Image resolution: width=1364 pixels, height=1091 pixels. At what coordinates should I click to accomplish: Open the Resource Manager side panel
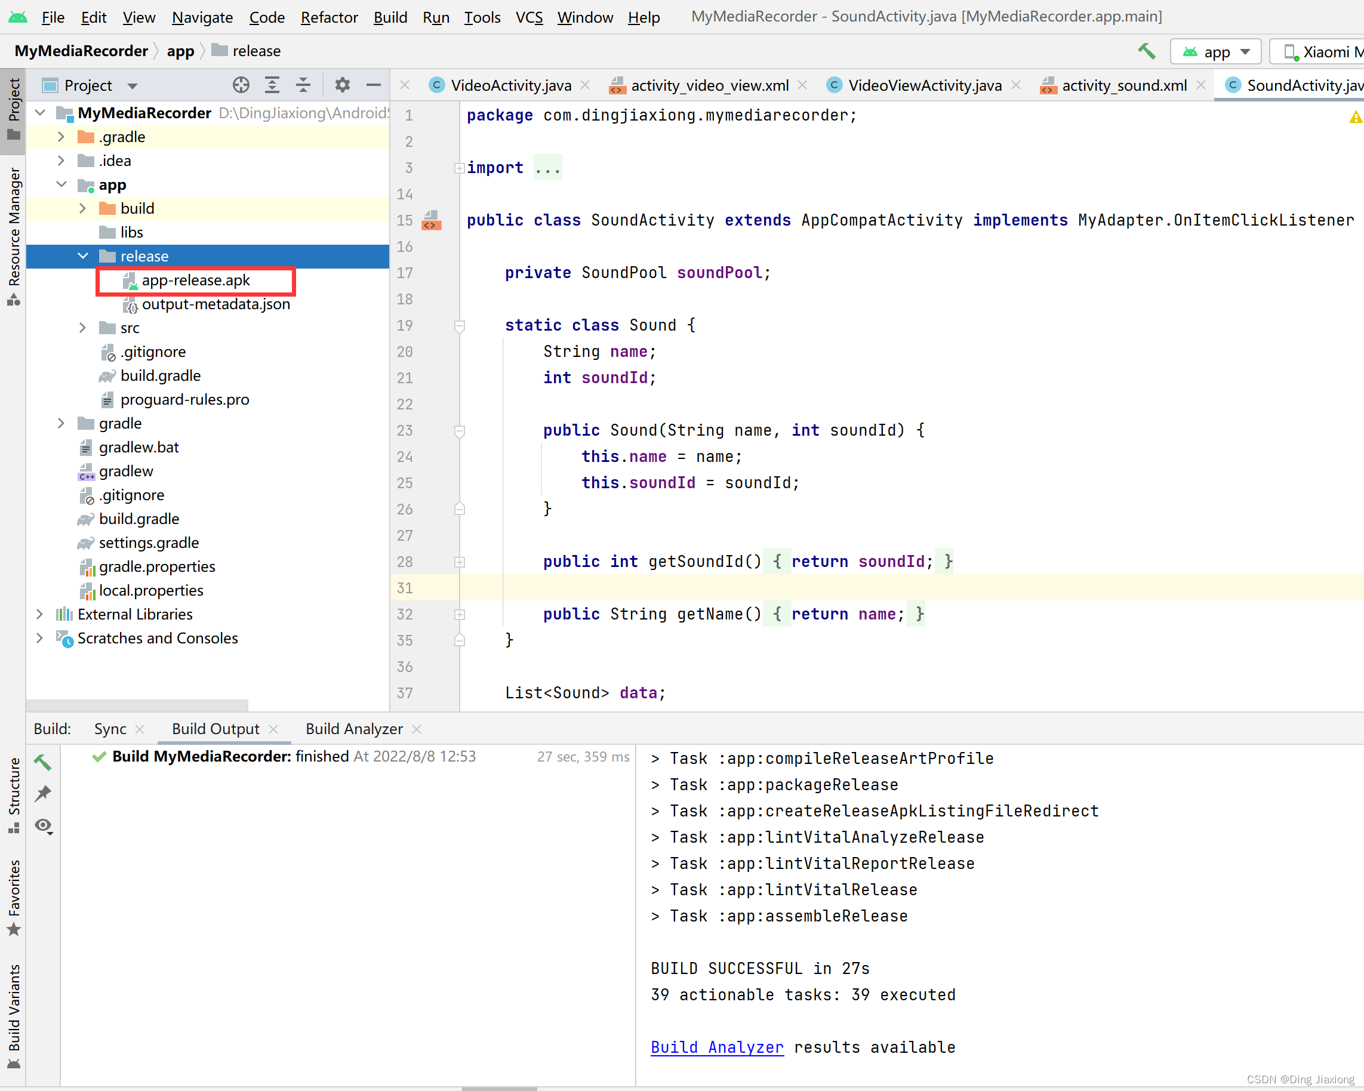(x=13, y=236)
